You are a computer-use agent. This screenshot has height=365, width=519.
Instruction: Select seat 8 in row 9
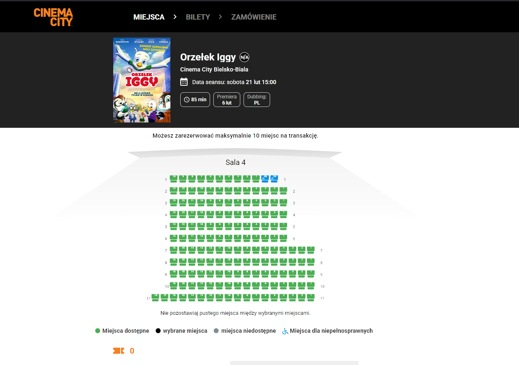(247, 273)
